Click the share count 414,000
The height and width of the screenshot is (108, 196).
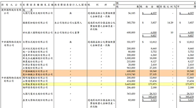tap(131, 81)
